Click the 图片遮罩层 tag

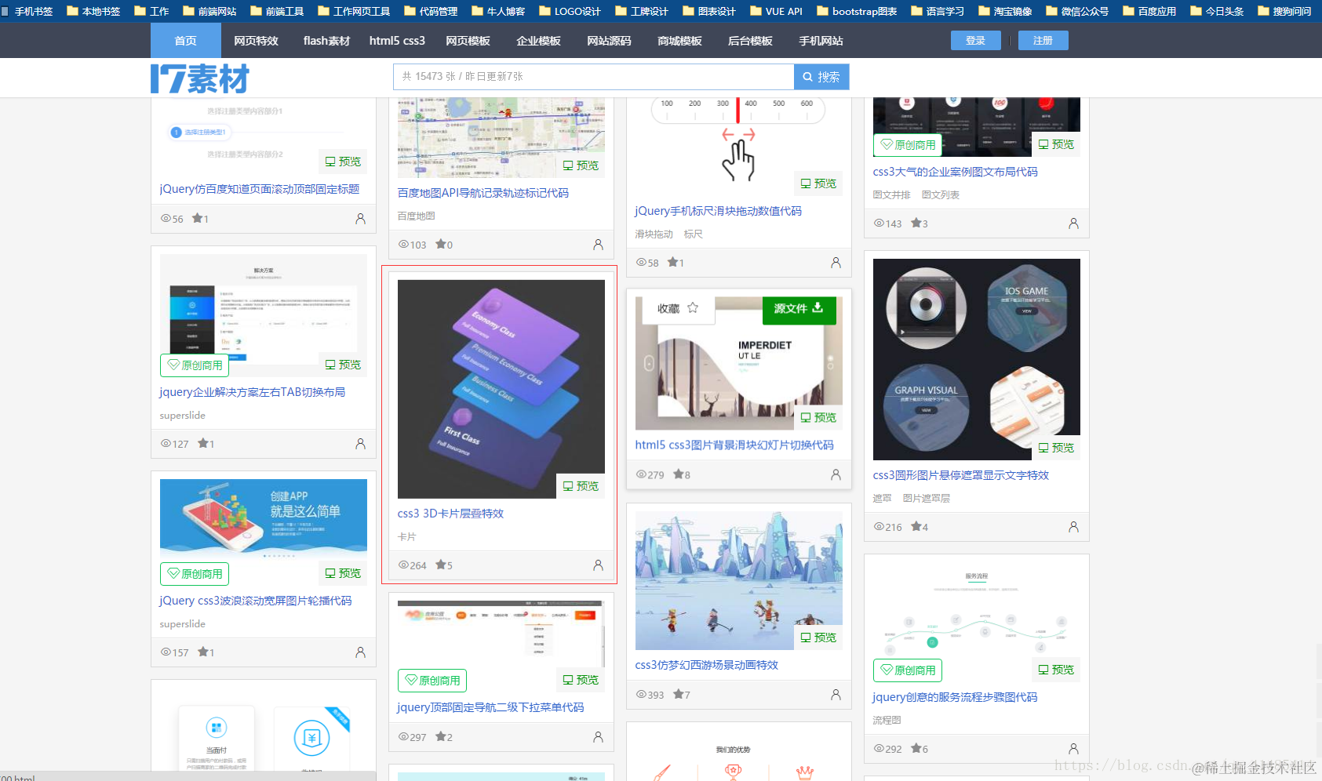[x=926, y=499]
